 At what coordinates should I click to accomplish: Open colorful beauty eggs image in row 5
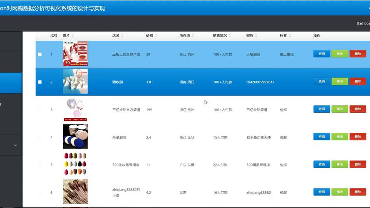(x=75, y=164)
